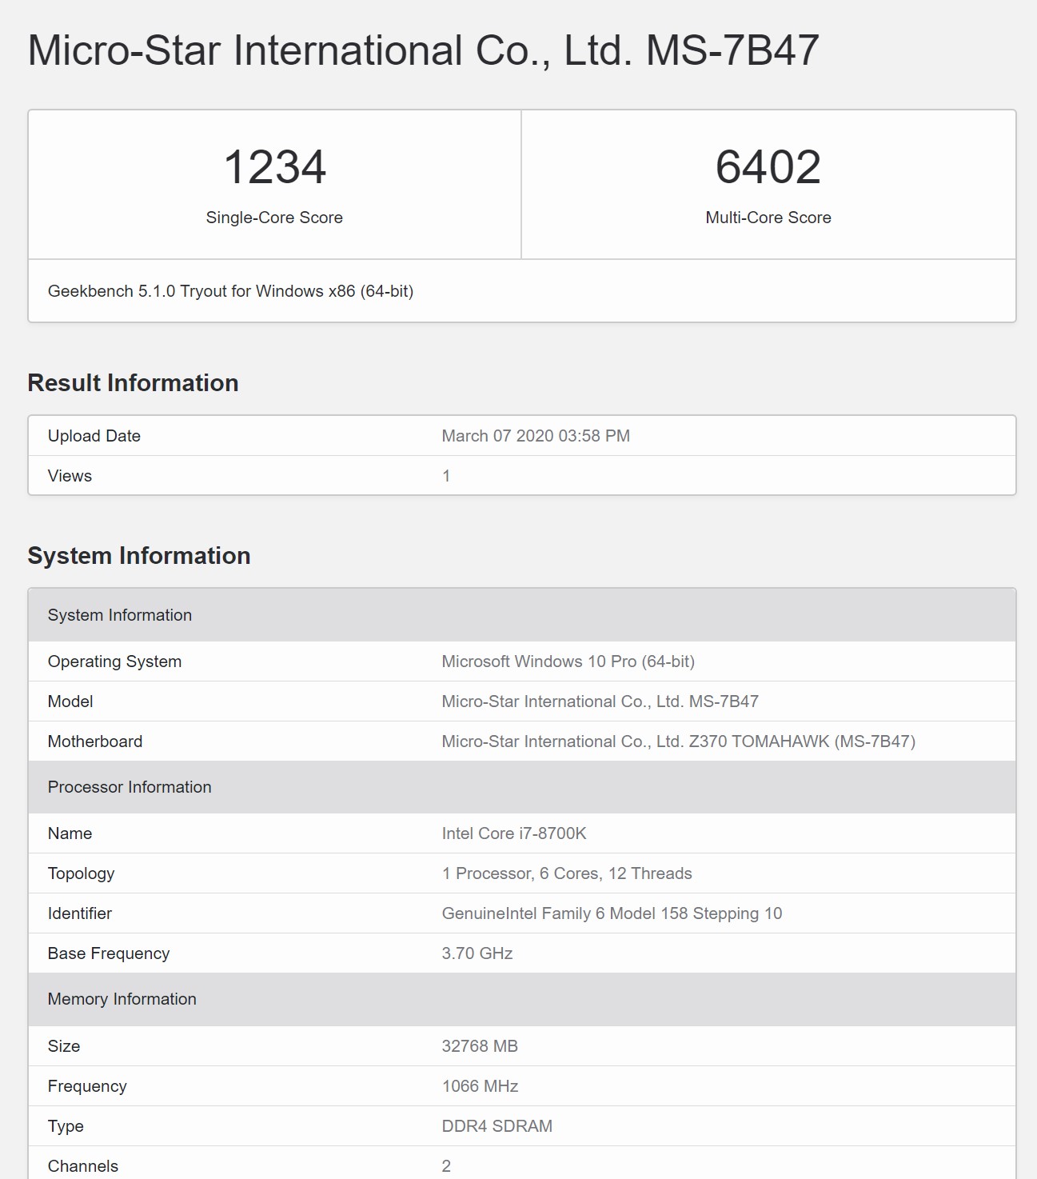The height and width of the screenshot is (1179, 1037).
Task: Select 1 Processor, 6 Cores, 12 Threads value
Action: point(567,873)
